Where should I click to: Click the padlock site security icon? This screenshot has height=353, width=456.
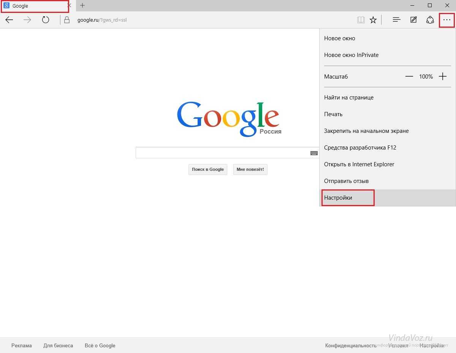(67, 20)
